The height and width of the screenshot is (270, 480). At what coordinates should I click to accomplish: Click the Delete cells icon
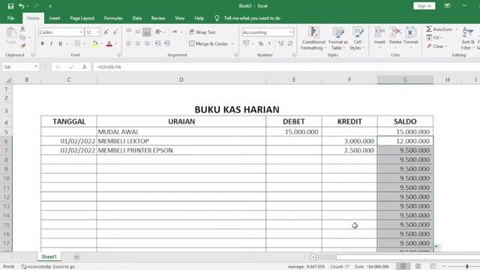point(395,32)
